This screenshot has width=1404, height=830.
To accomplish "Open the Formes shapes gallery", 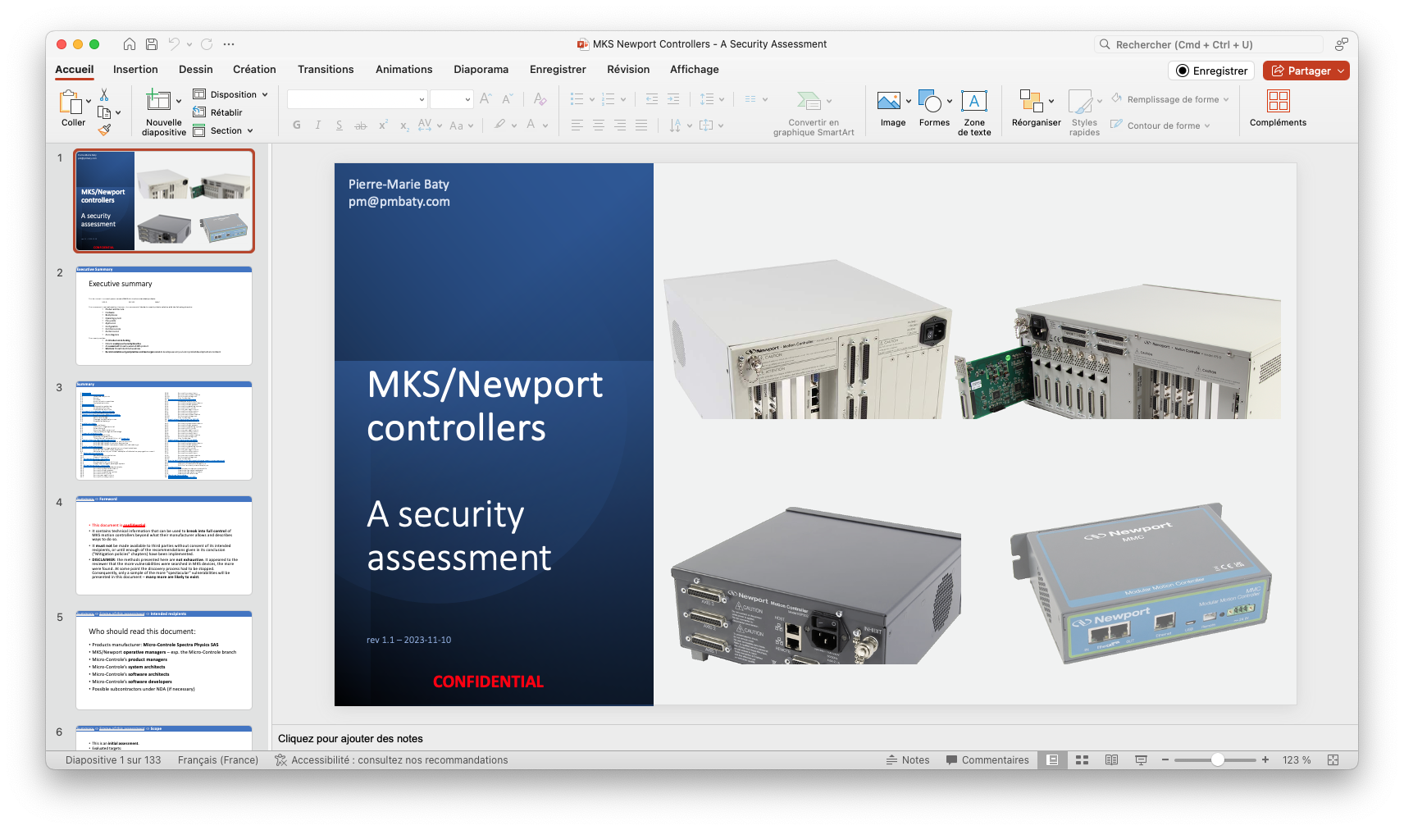I will tap(930, 102).
